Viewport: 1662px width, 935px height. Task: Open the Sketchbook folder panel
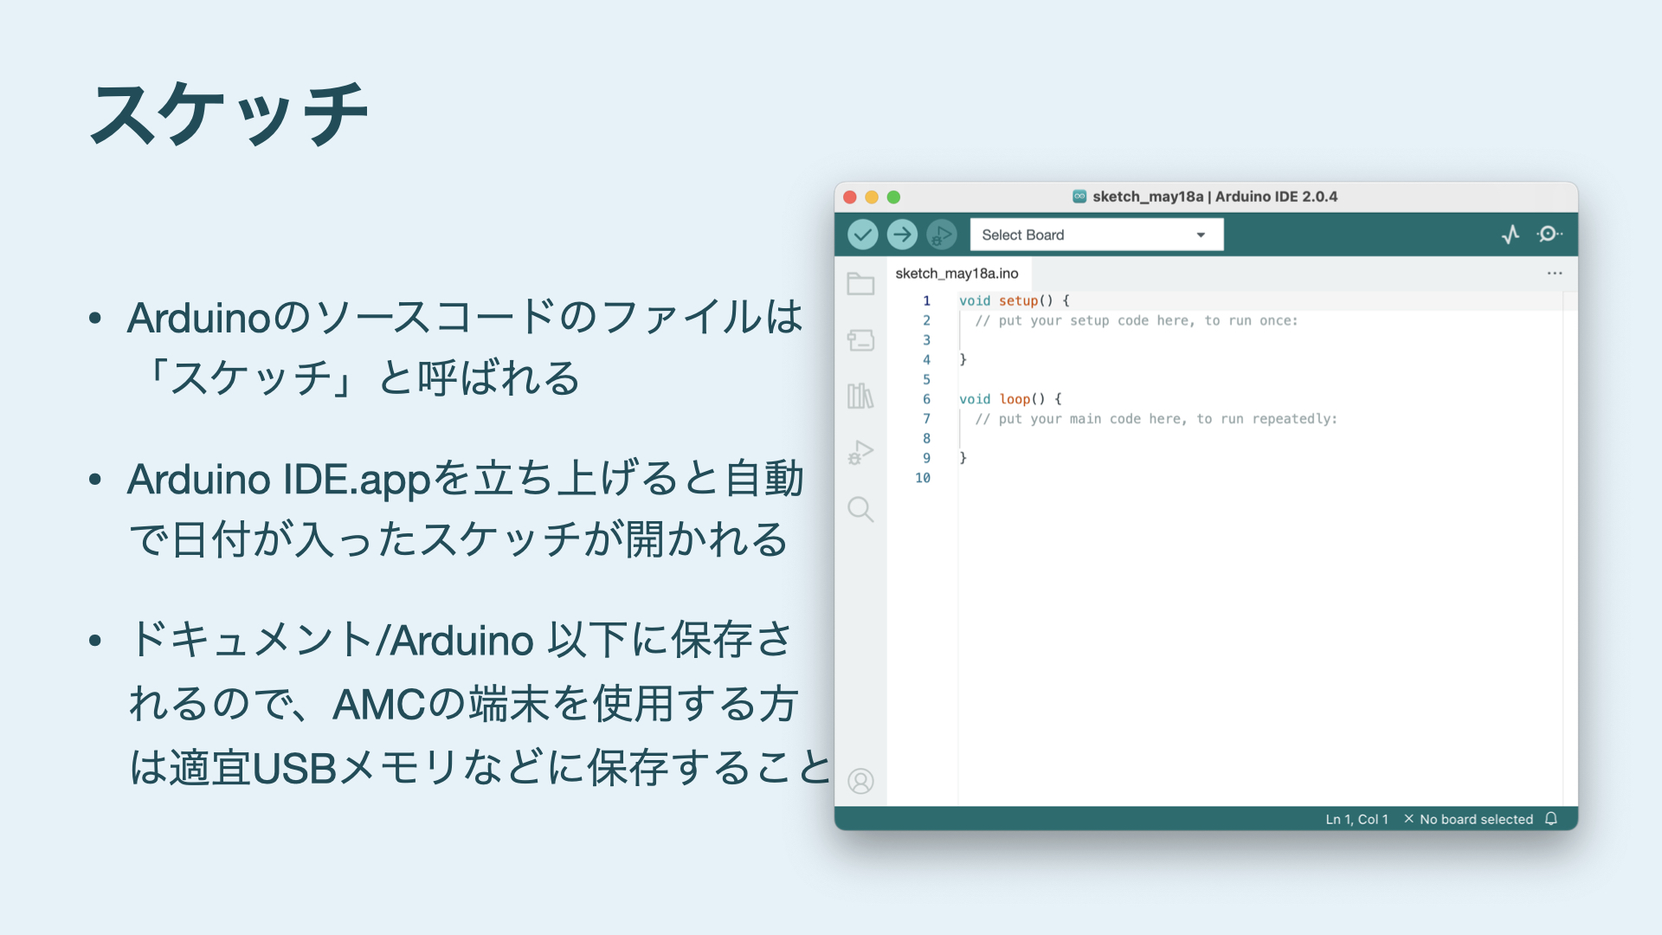860,284
